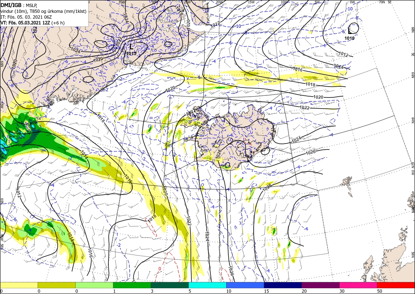This screenshot has height=294, width=415.
Task: Click the colour bar value '20'
Action: pyautogui.click(x=304, y=291)
